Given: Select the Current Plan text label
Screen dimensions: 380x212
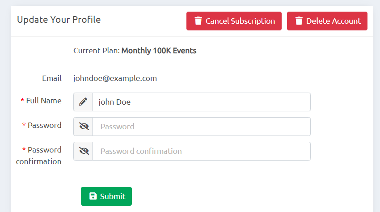Looking at the screenshot, I should [97, 51].
